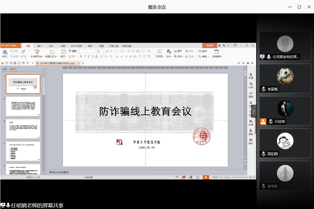Click the orange 未登录 login button
Viewport: 314px width, 209px height.
(x=210, y=46)
